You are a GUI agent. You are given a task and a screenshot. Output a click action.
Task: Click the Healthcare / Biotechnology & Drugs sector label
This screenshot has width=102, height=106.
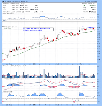click(x=14, y=4)
